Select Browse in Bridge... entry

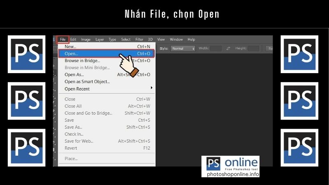click(x=107, y=60)
